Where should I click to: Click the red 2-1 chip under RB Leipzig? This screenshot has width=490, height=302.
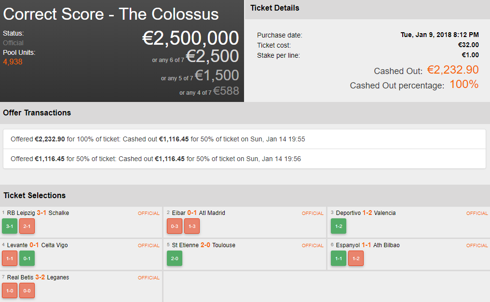coord(27,226)
